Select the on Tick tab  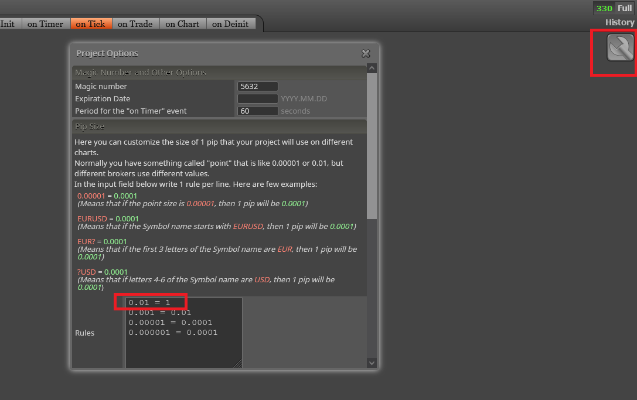click(x=91, y=24)
